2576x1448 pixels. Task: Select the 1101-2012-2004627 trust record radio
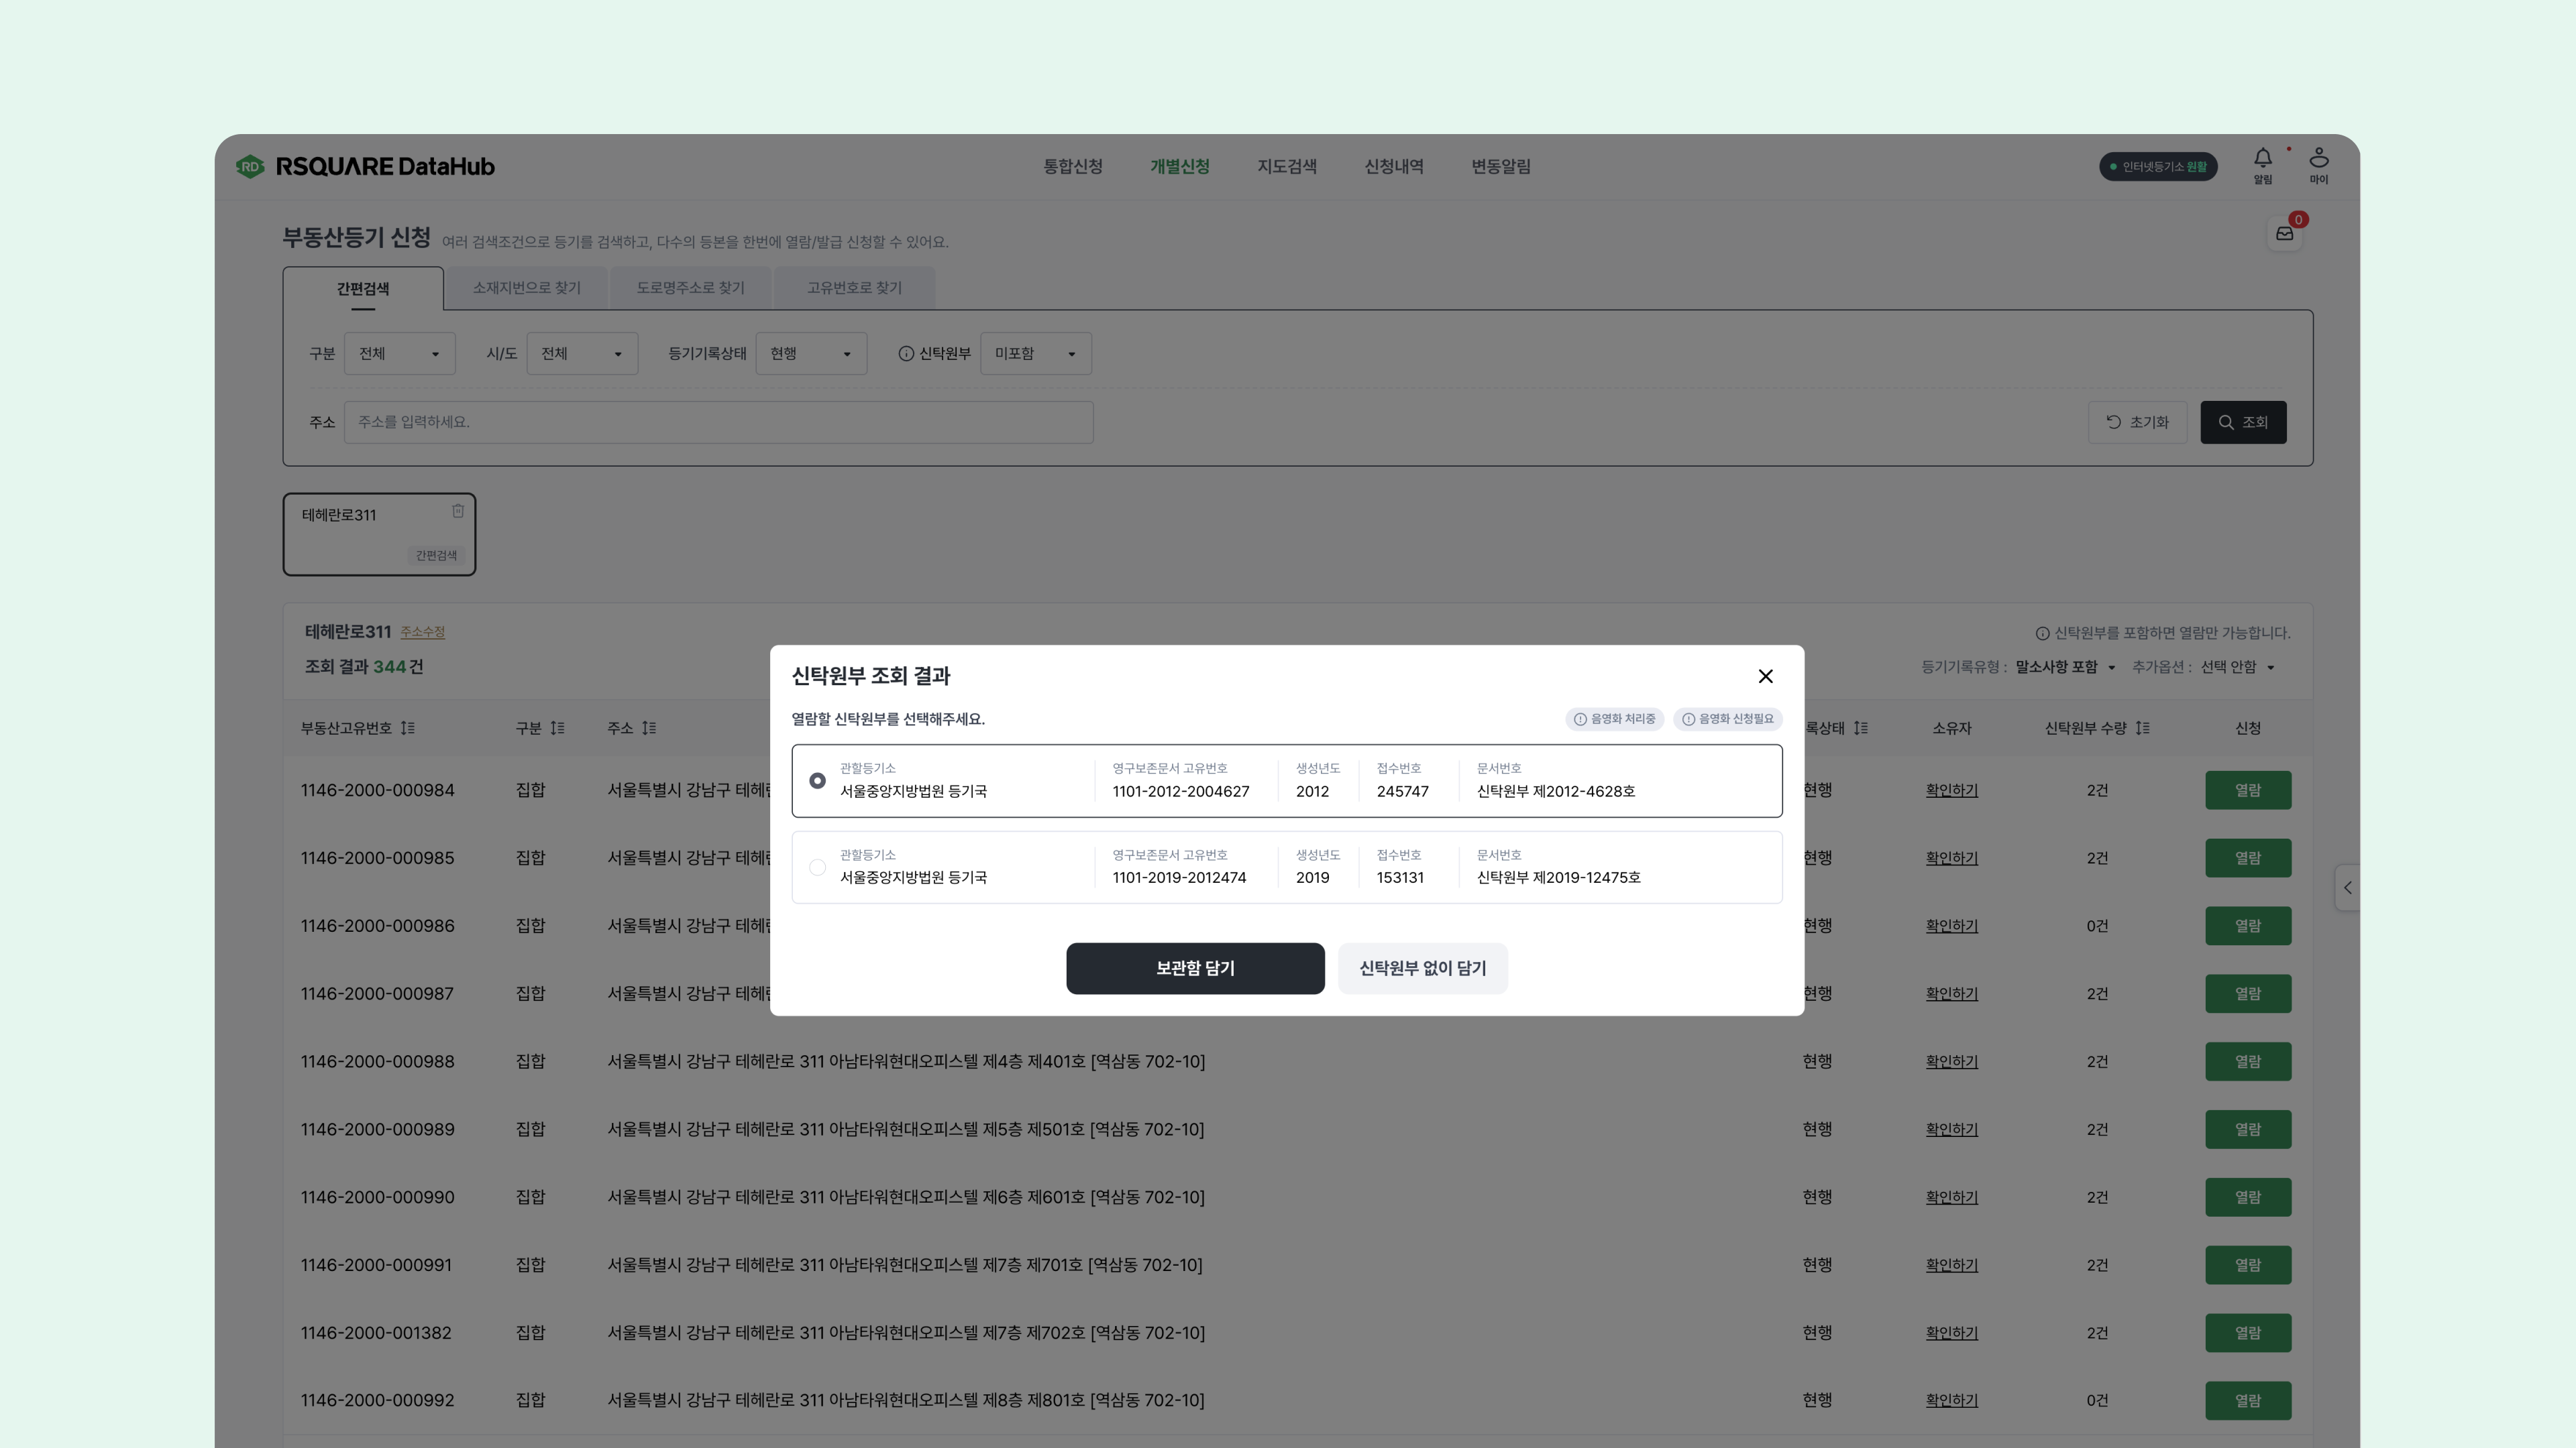[817, 780]
